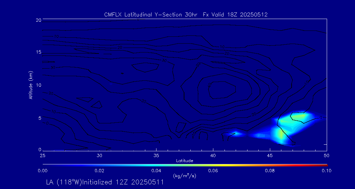355x189 pixels.
Task: Click the 'Latitude' horizontal axis label
Action: [184, 161]
